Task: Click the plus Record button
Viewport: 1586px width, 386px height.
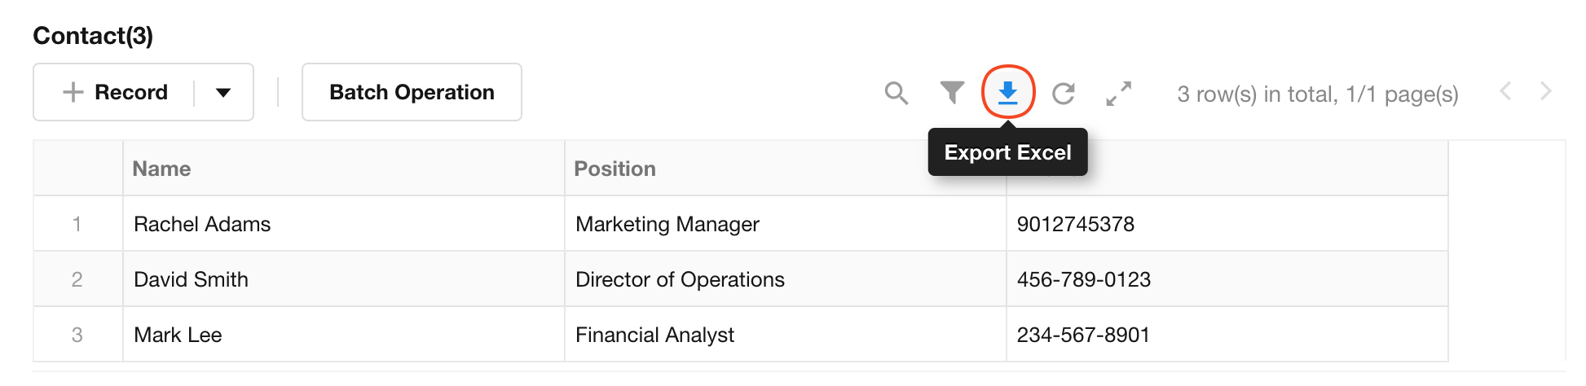Action: point(115,92)
